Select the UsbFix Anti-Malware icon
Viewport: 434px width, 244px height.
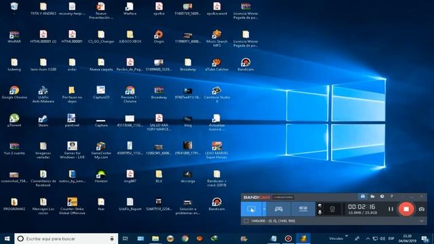[43, 95]
